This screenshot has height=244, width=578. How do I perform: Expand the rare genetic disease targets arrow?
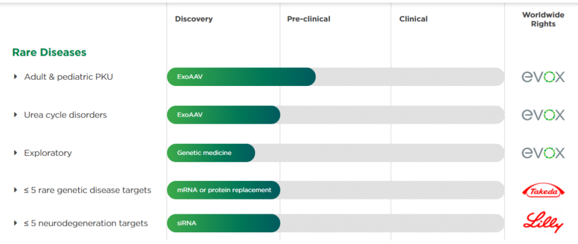pyautogui.click(x=16, y=191)
